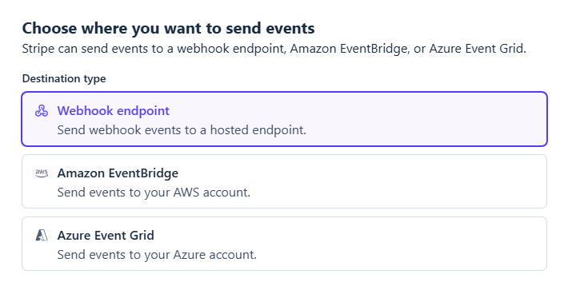Click empty right area of Amazon EventBridge card
This screenshot has width=572, height=294.
point(438,181)
